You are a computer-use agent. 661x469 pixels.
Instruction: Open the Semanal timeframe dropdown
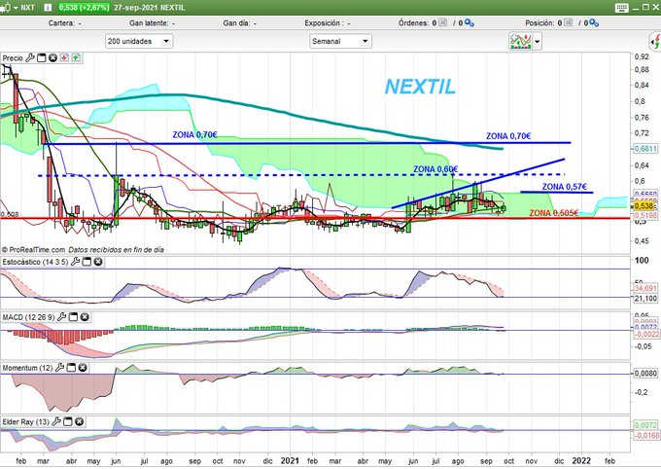click(x=340, y=42)
